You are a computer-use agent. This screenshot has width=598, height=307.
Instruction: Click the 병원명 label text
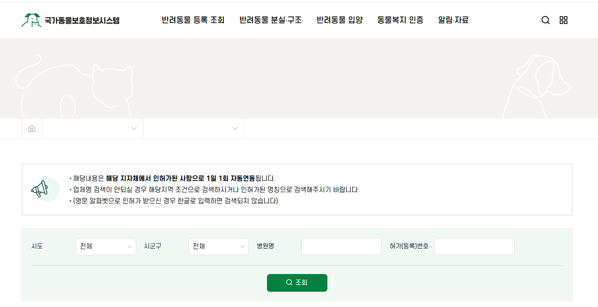click(x=265, y=246)
